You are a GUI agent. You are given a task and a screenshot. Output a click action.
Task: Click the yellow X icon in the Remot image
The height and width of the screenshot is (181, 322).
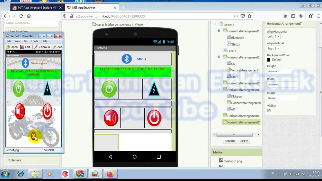pos(33,136)
